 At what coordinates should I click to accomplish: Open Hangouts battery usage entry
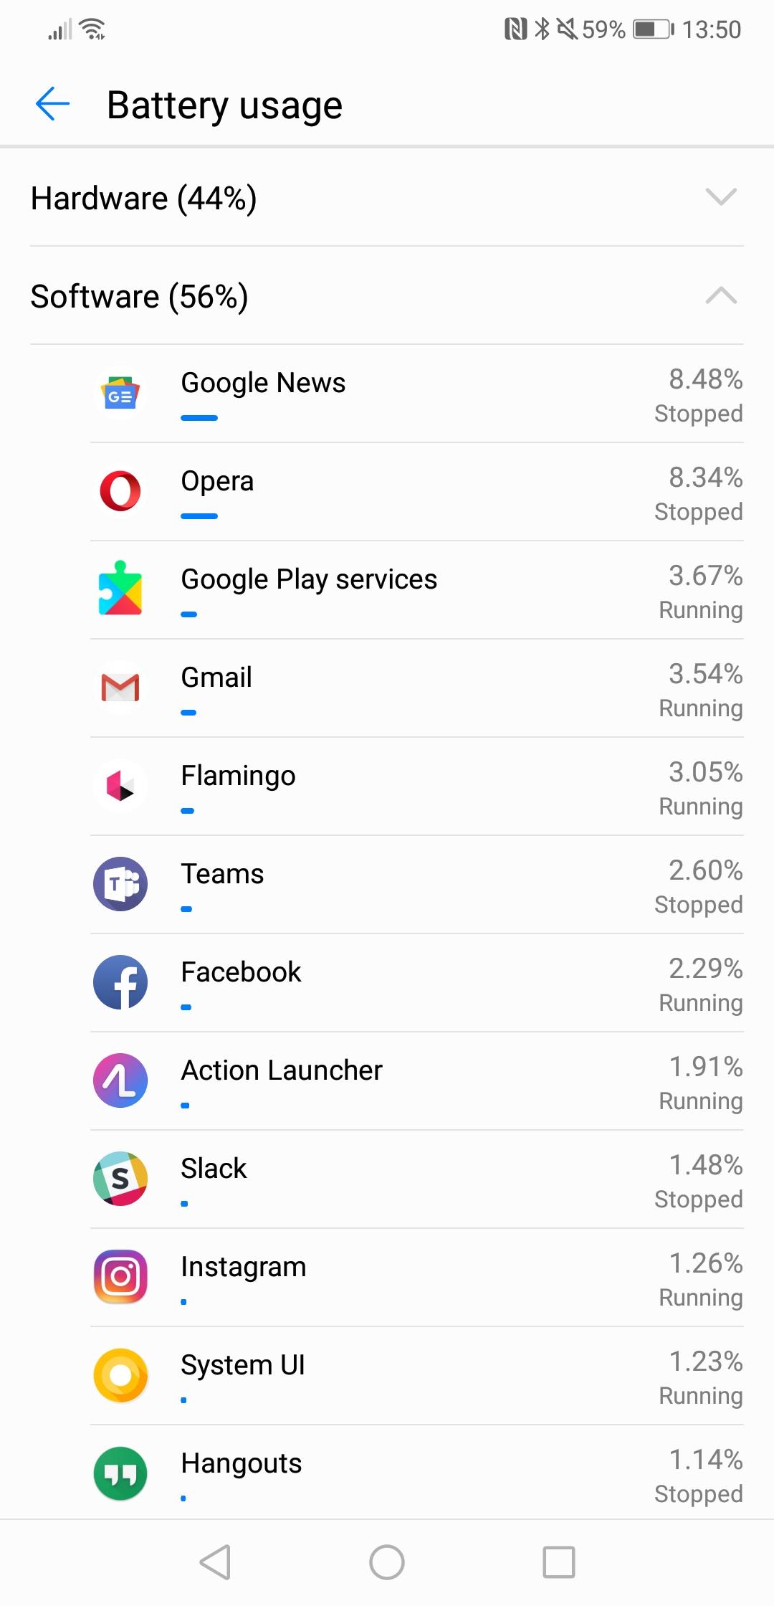[x=416, y=1473]
